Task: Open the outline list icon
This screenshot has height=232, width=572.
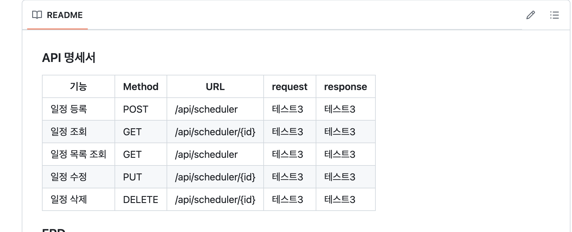Action: pyautogui.click(x=555, y=15)
